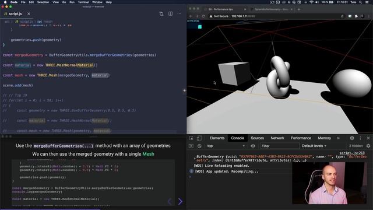Viewport: 373px width, 210px height.
Task: Toggle the DevTools device toolbar
Action: tap(199, 138)
